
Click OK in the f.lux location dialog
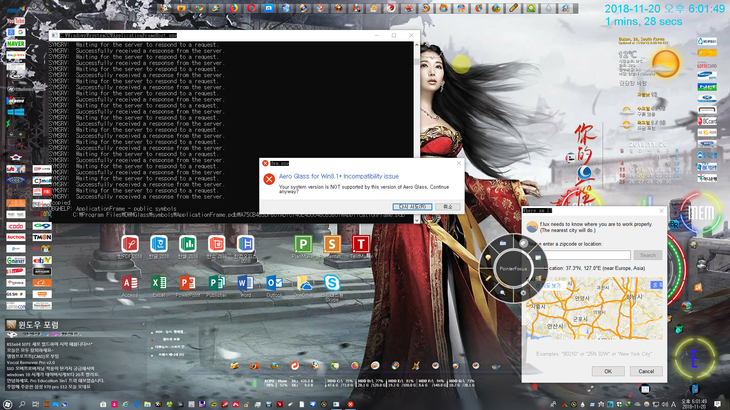click(x=608, y=371)
